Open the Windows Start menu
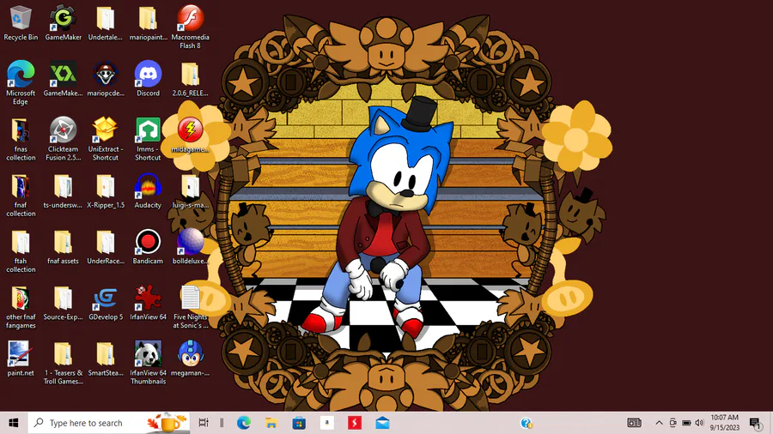 [x=13, y=423]
